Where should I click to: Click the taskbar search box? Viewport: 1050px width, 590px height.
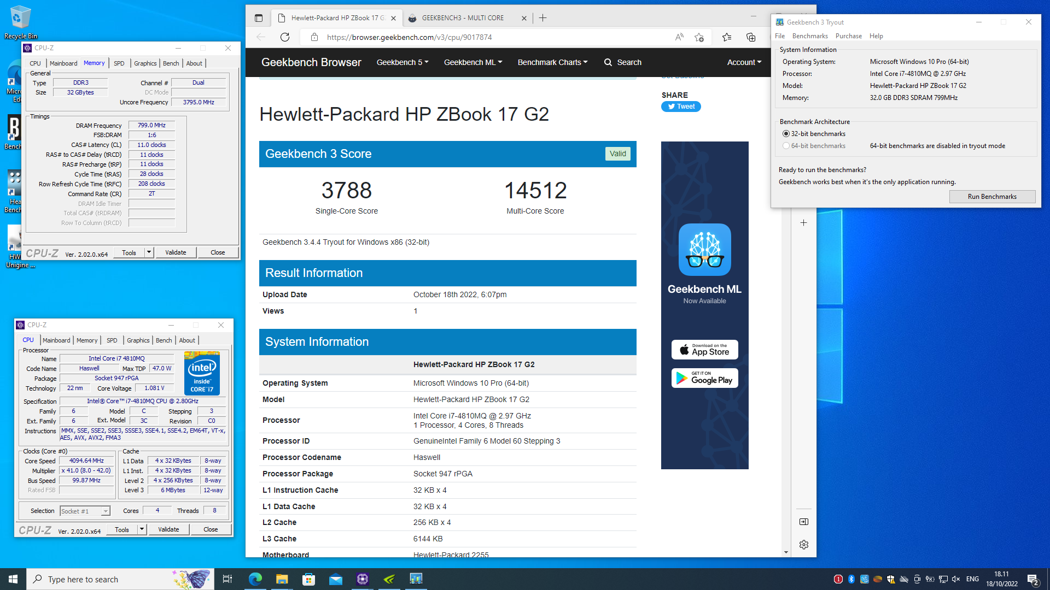coord(120,579)
